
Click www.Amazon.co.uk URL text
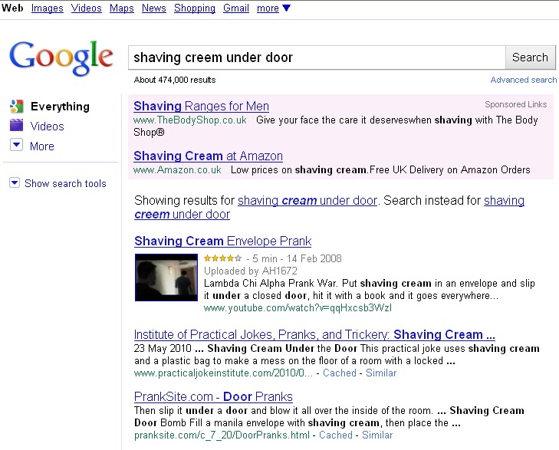(177, 170)
